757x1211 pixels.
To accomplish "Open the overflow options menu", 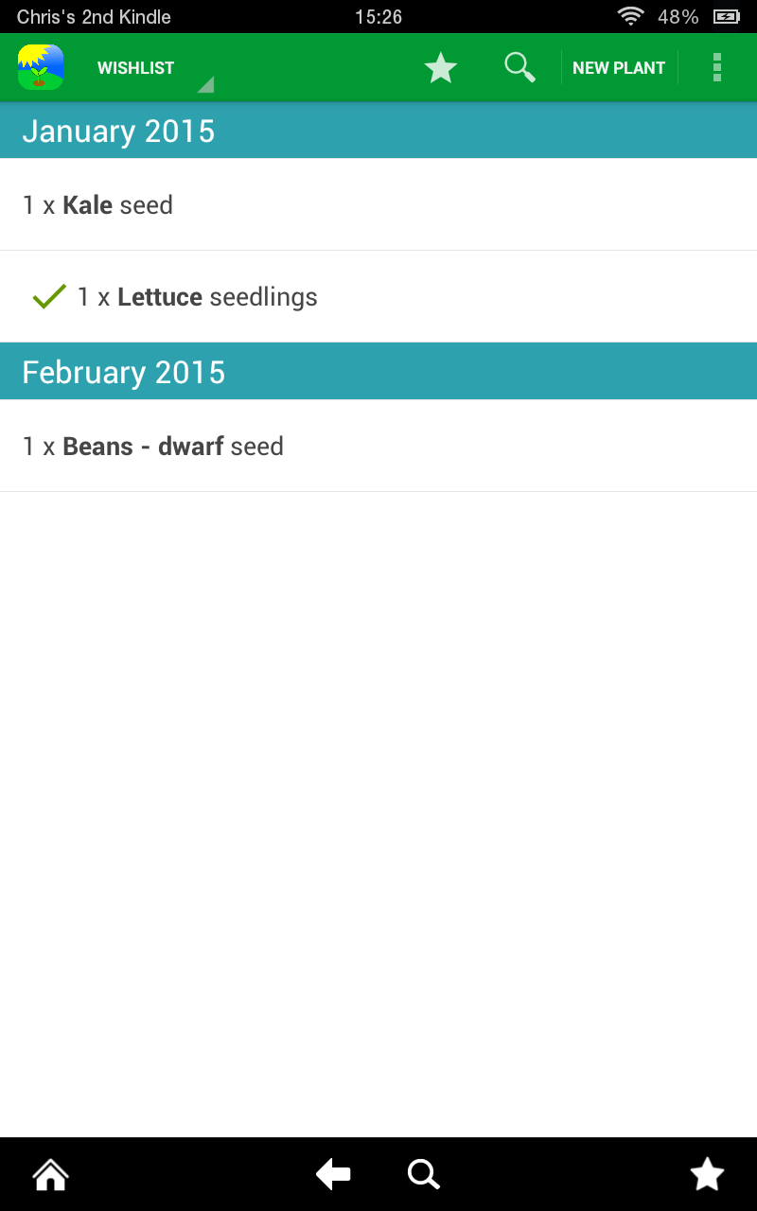I will pos(717,66).
